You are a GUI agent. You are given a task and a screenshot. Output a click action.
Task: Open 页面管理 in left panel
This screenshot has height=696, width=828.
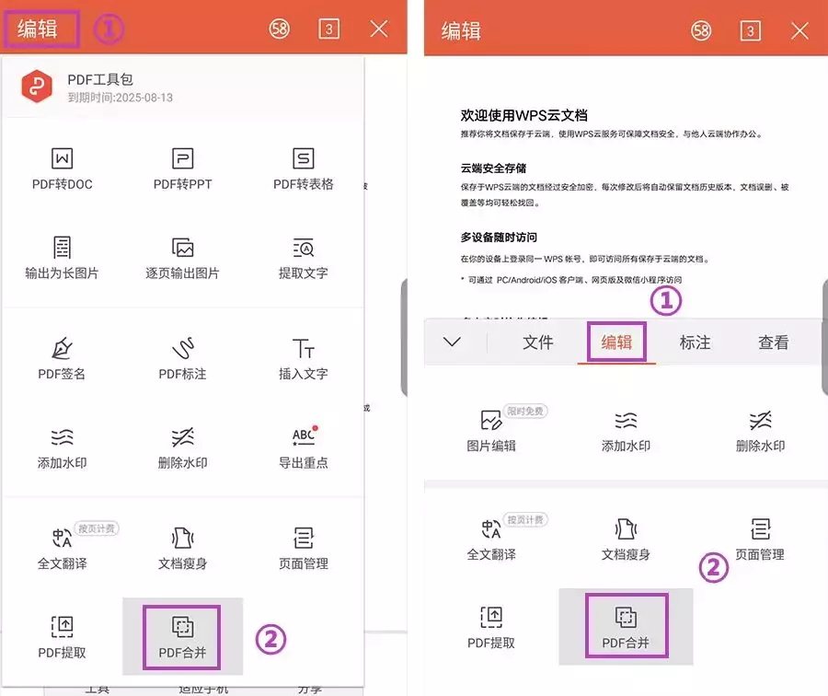coord(303,548)
